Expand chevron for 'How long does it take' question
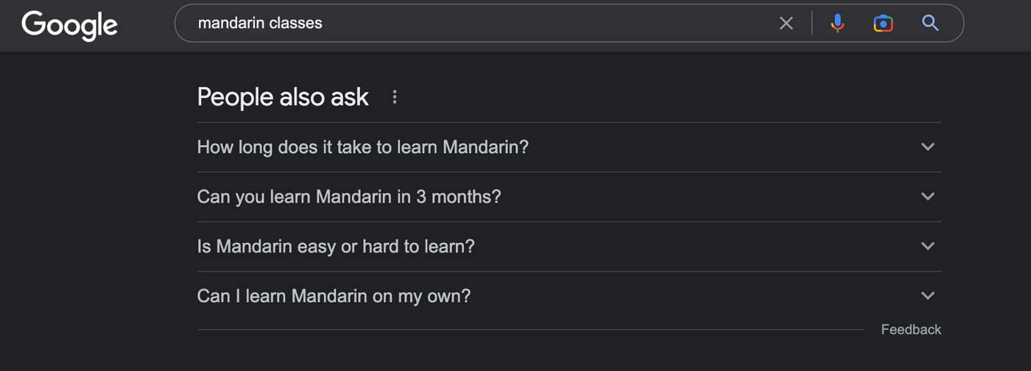 click(x=928, y=146)
